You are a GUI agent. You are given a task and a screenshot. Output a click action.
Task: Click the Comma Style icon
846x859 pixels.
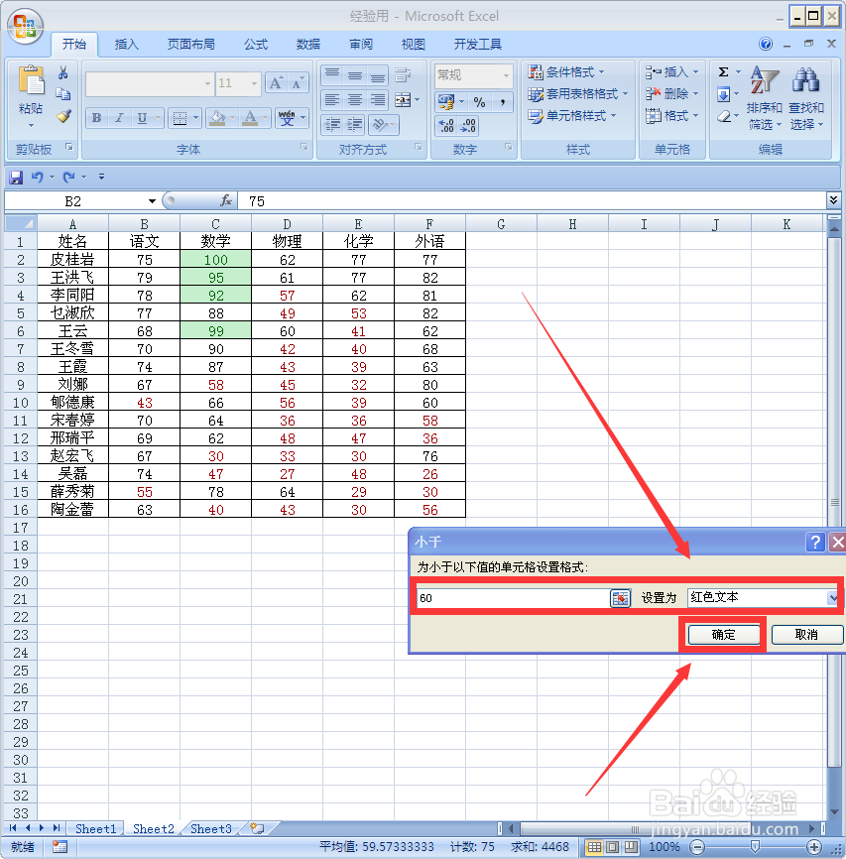(503, 102)
